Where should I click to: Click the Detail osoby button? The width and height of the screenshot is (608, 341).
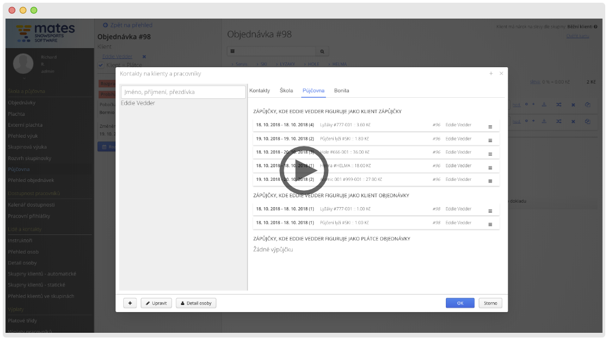click(x=196, y=303)
